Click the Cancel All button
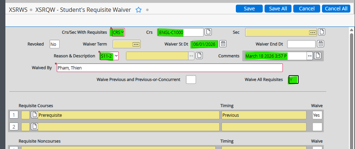355x149 pixels. [x=336, y=9]
